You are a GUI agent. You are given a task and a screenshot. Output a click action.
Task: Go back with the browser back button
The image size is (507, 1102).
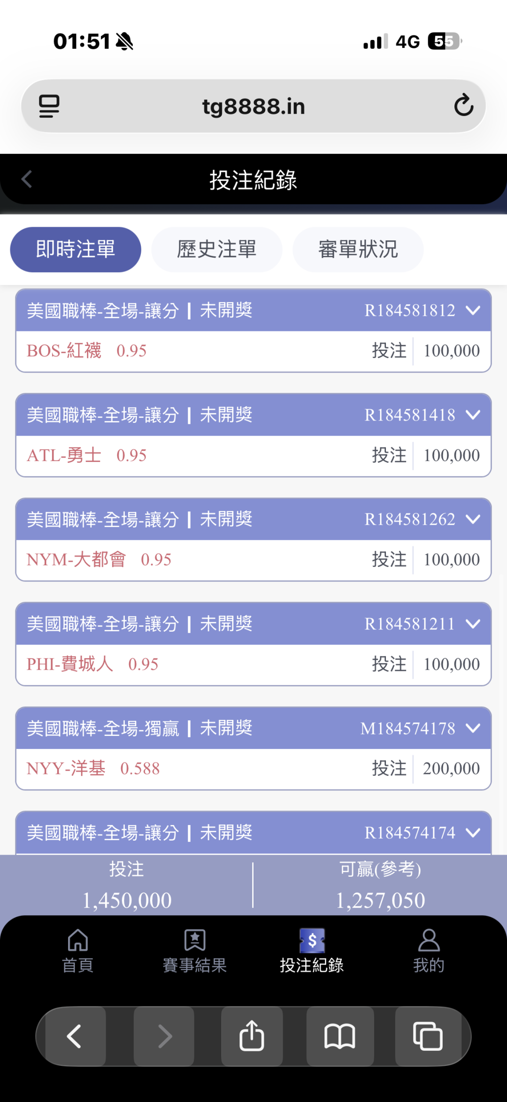75,1036
